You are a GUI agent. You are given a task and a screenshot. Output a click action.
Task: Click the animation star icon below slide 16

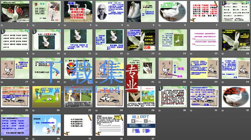pos(222,54)
